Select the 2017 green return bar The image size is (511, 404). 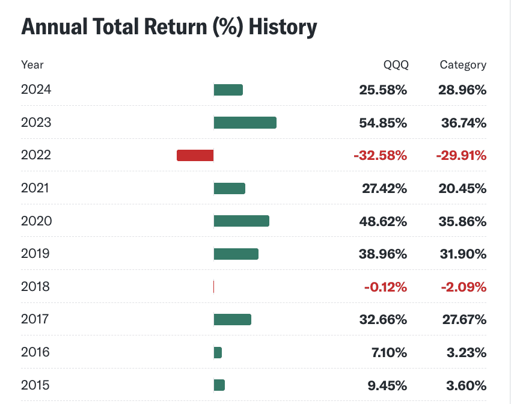pos(233,319)
